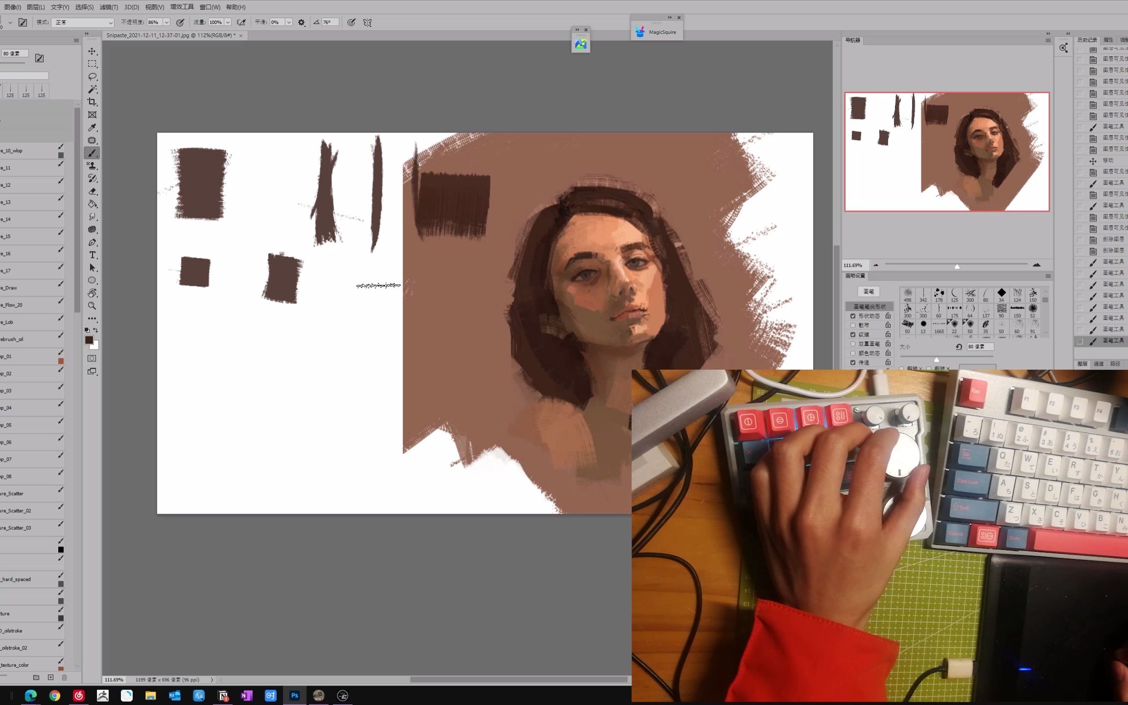Select the Move tool
The width and height of the screenshot is (1128, 705).
click(92, 51)
